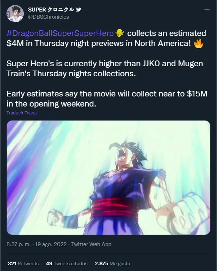Click the SUPER クロニクル display name

click(x=51, y=9)
